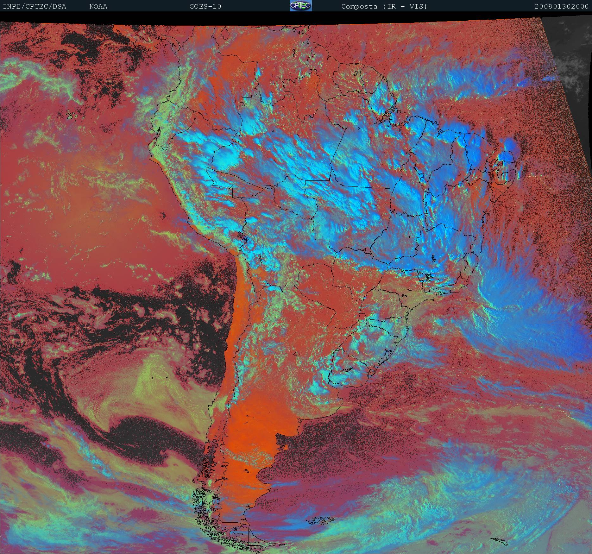Click the INPE/CPTEC/DSA header text
The width and height of the screenshot is (592, 554).
click(35, 6)
